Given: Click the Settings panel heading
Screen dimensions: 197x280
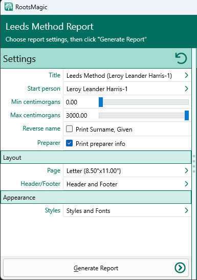Looking at the screenshot, I should [19, 59].
